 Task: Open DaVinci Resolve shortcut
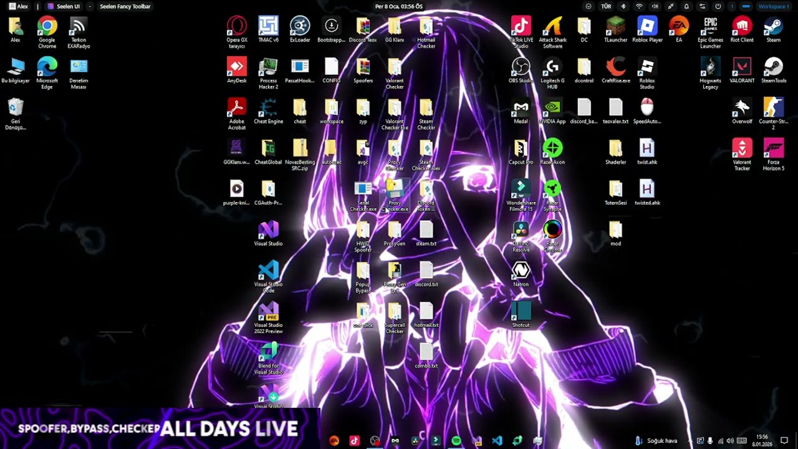[x=521, y=236]
